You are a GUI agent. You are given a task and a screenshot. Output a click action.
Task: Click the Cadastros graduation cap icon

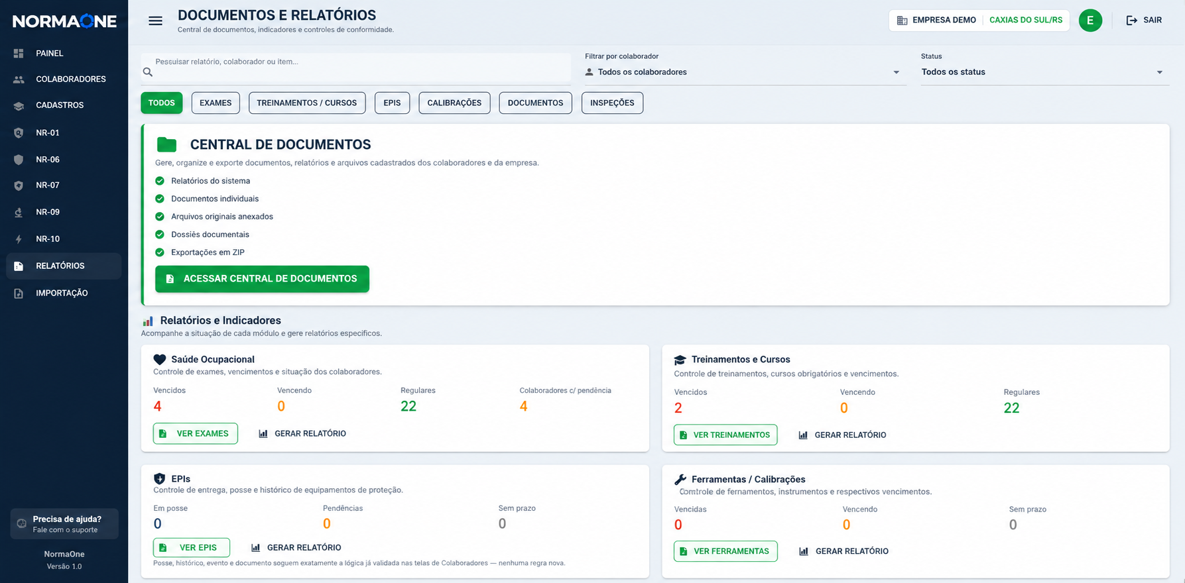click(x=19, y=106)
